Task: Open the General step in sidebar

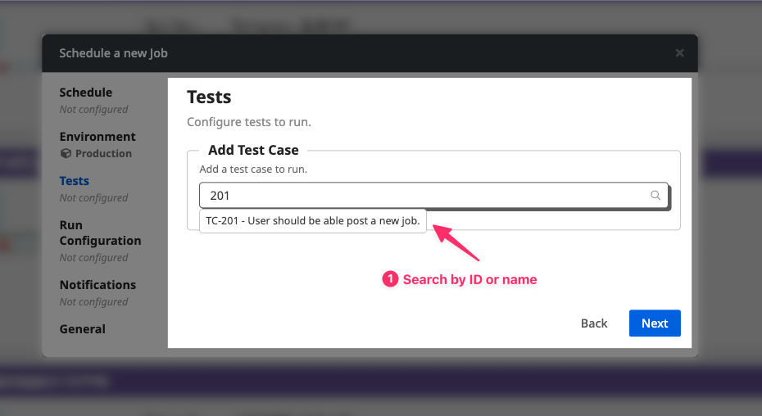Action: point(82,329)
